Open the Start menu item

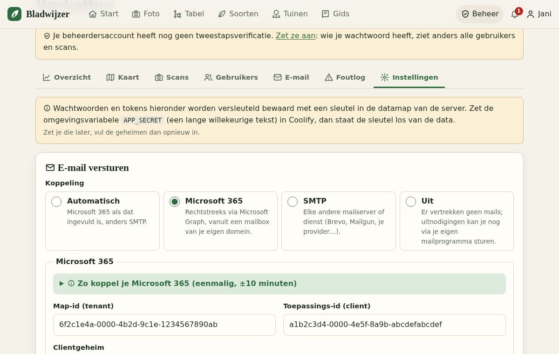point(103,14)
